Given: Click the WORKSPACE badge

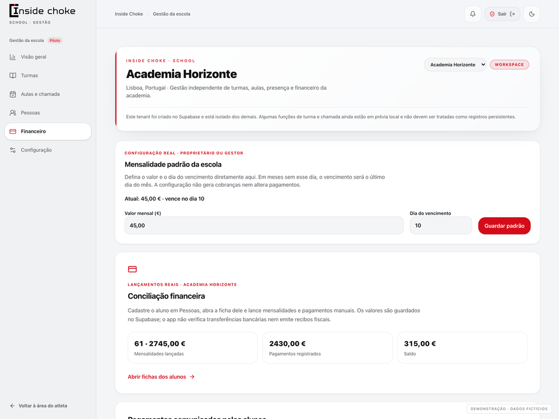Looking at the screenshot, I should (509, 65).
